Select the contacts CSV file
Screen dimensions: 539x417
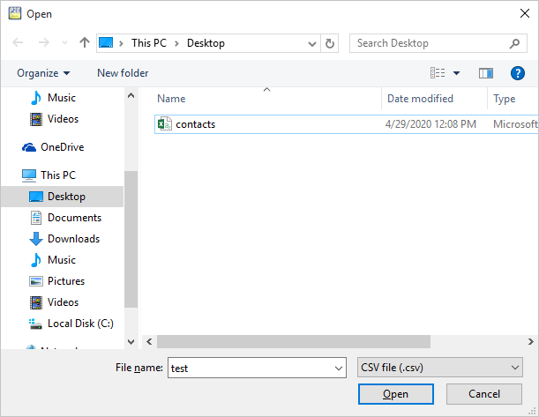tap(195, 124)
